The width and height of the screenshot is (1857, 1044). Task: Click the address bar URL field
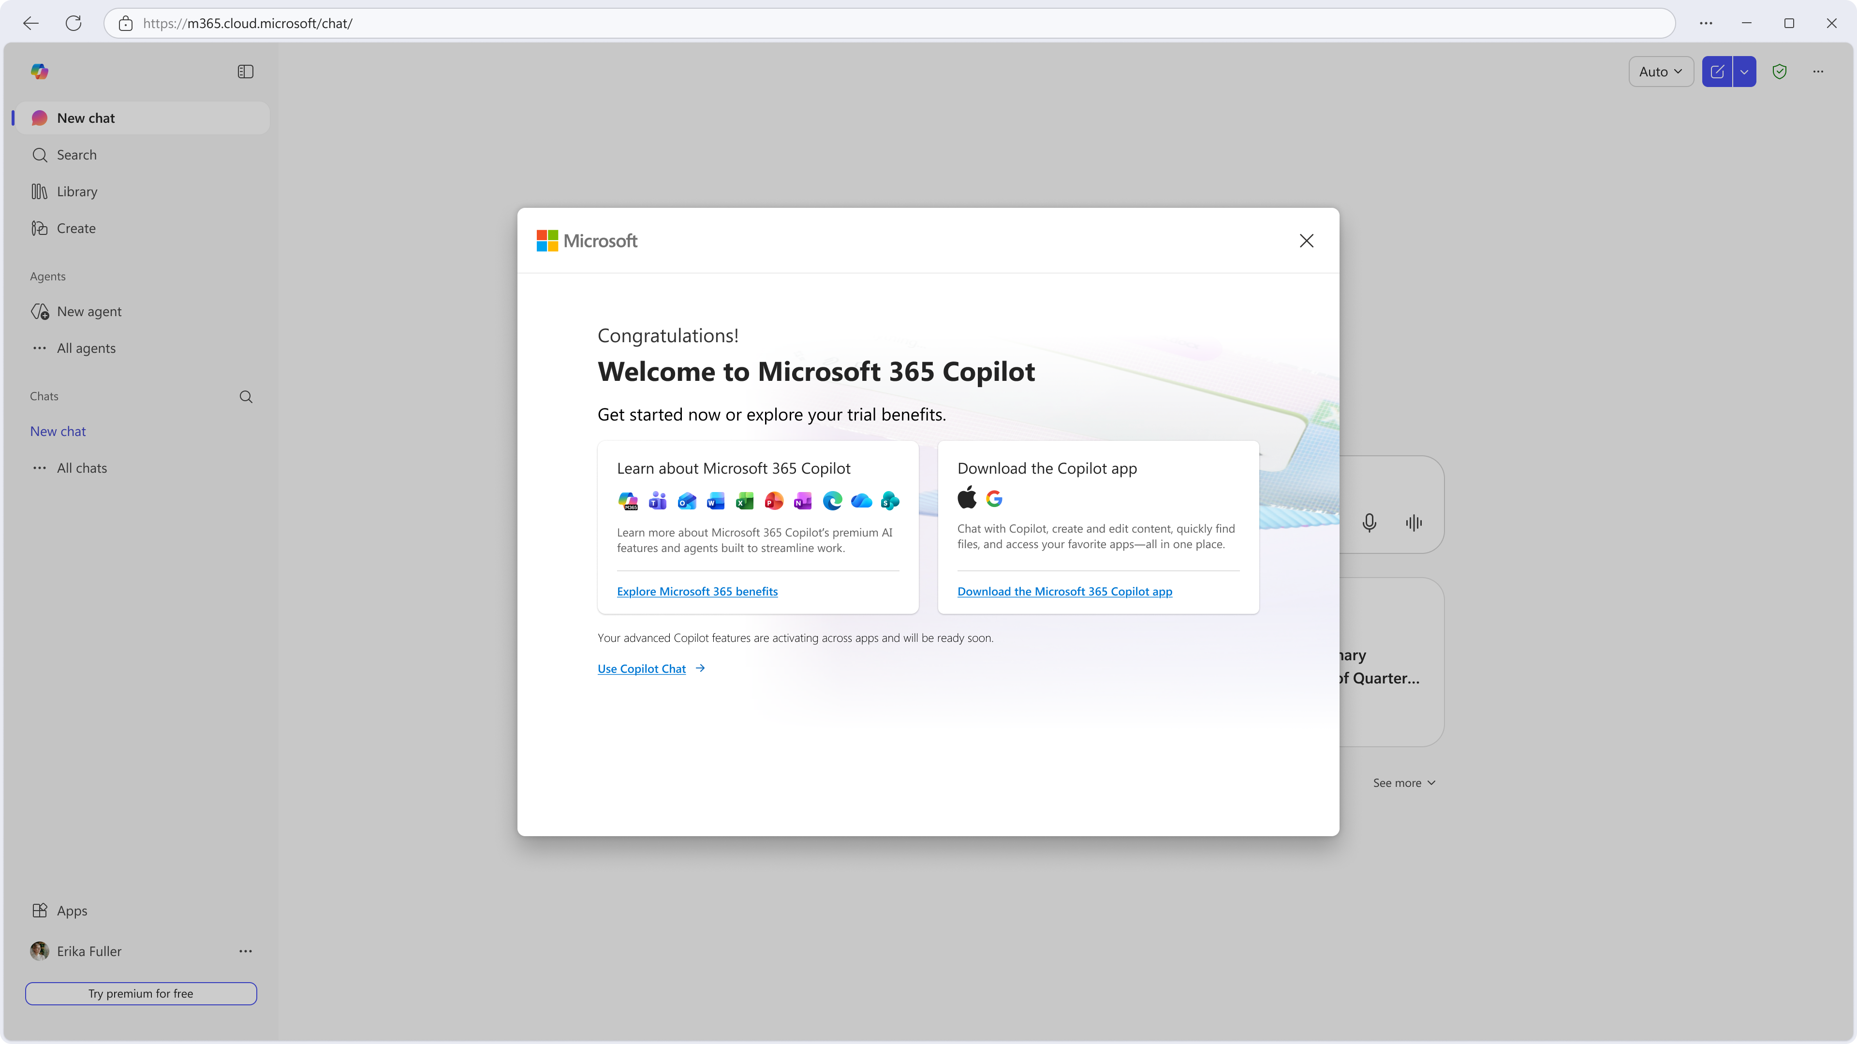click(890, 23)
